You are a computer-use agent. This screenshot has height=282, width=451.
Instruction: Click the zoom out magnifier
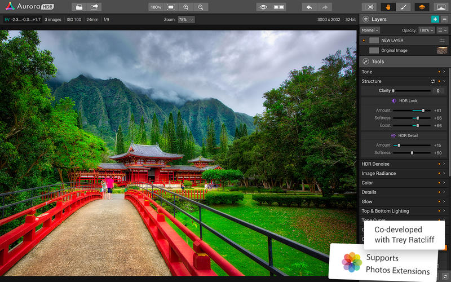(201, 7)
